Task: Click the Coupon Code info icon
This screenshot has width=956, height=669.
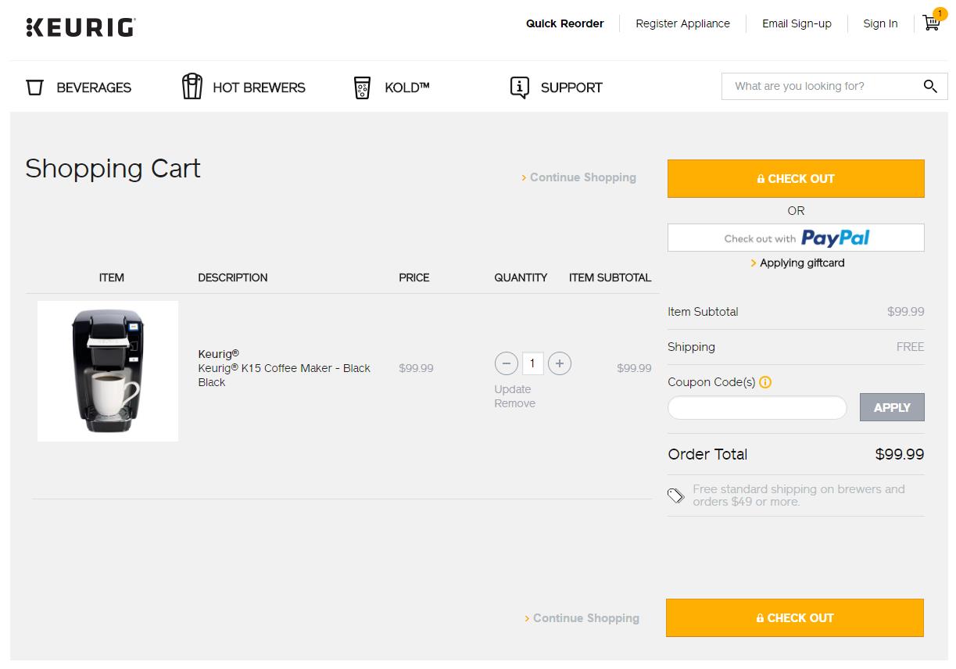Action: (x=766, y=382)
